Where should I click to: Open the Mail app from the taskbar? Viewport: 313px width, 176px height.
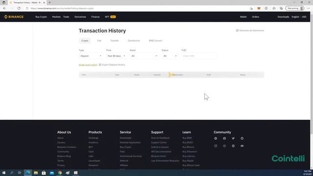click(x=52, y=173)
